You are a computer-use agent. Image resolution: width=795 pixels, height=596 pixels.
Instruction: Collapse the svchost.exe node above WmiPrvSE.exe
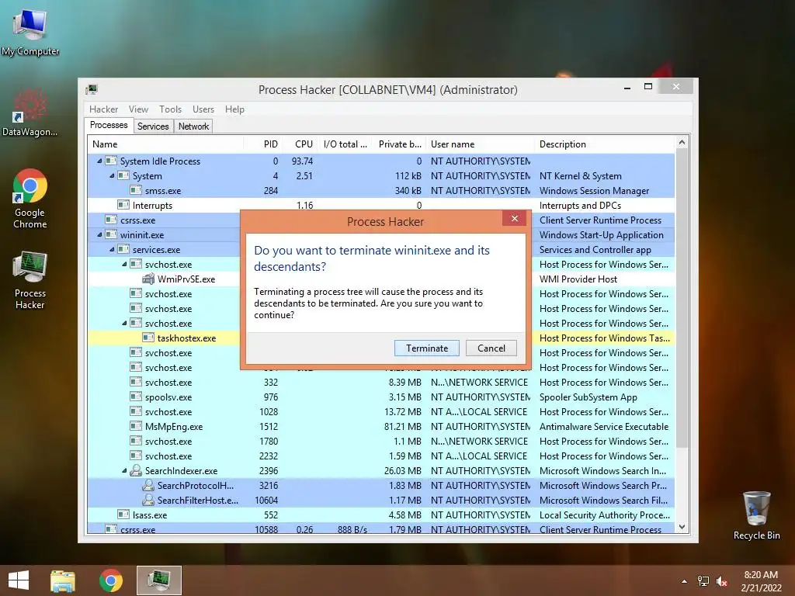point(124,264)
